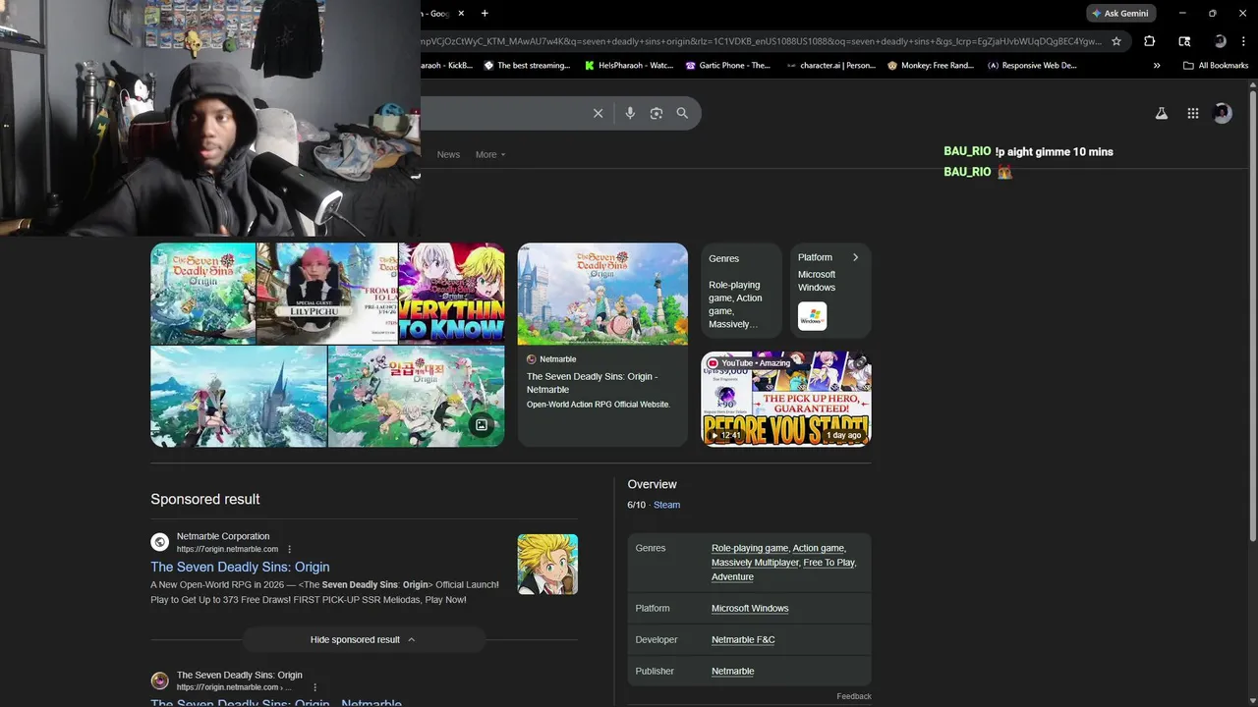The image size is (1258, 707).
Task: Open the browser extensions puzzle icon
Action: point(1150,41)
